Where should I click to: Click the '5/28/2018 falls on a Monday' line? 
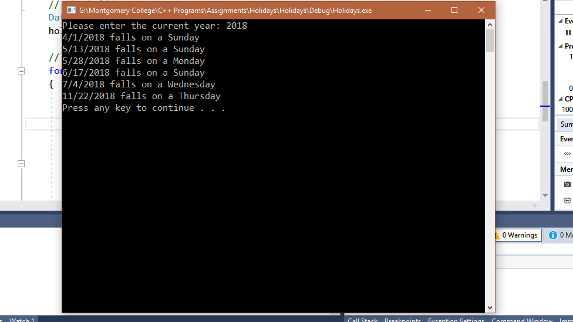click(133, 61)
